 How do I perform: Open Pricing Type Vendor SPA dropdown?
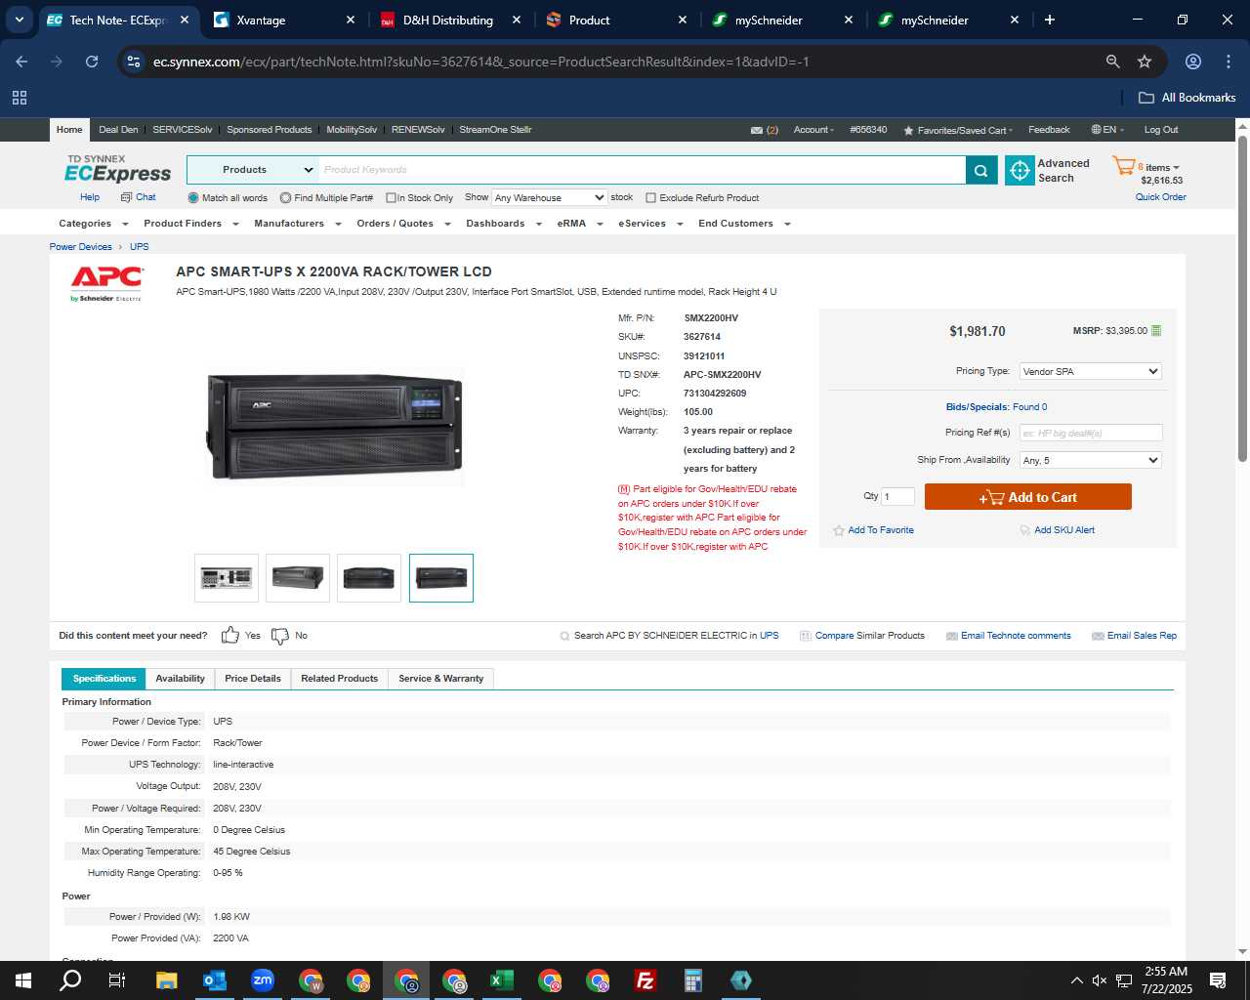click(1090, 371)
